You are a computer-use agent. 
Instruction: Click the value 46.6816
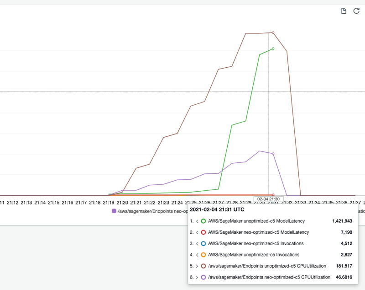point(344,277)
